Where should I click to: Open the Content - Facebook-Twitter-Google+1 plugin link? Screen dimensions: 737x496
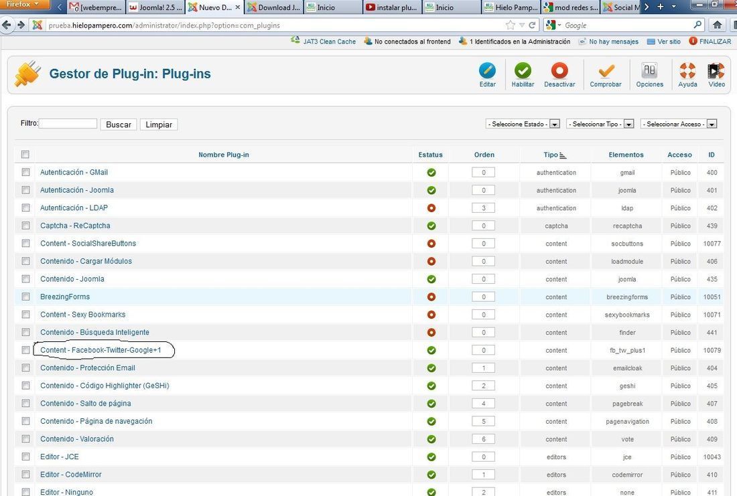[100, 350]
